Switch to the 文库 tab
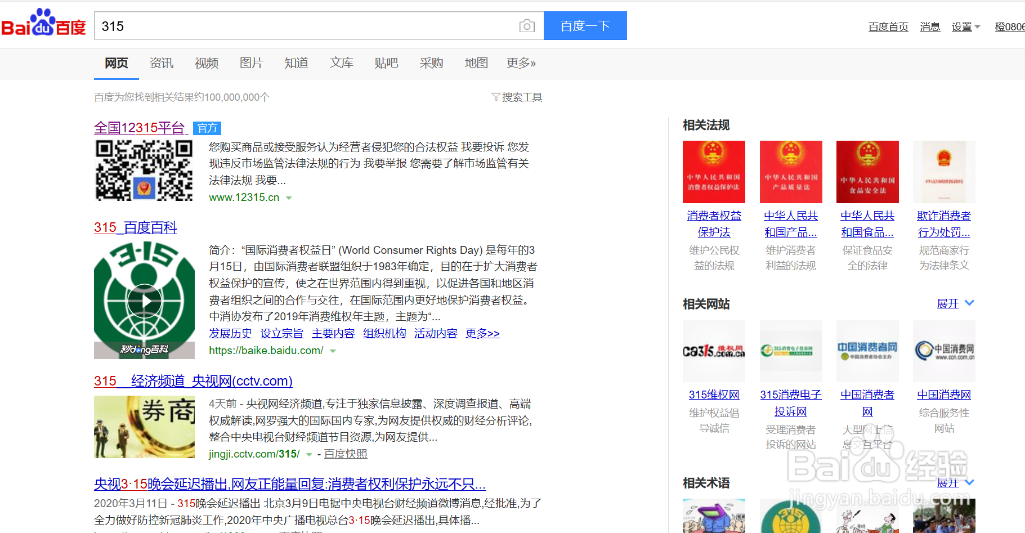1025x533 pixels. [x=342, y=63]
